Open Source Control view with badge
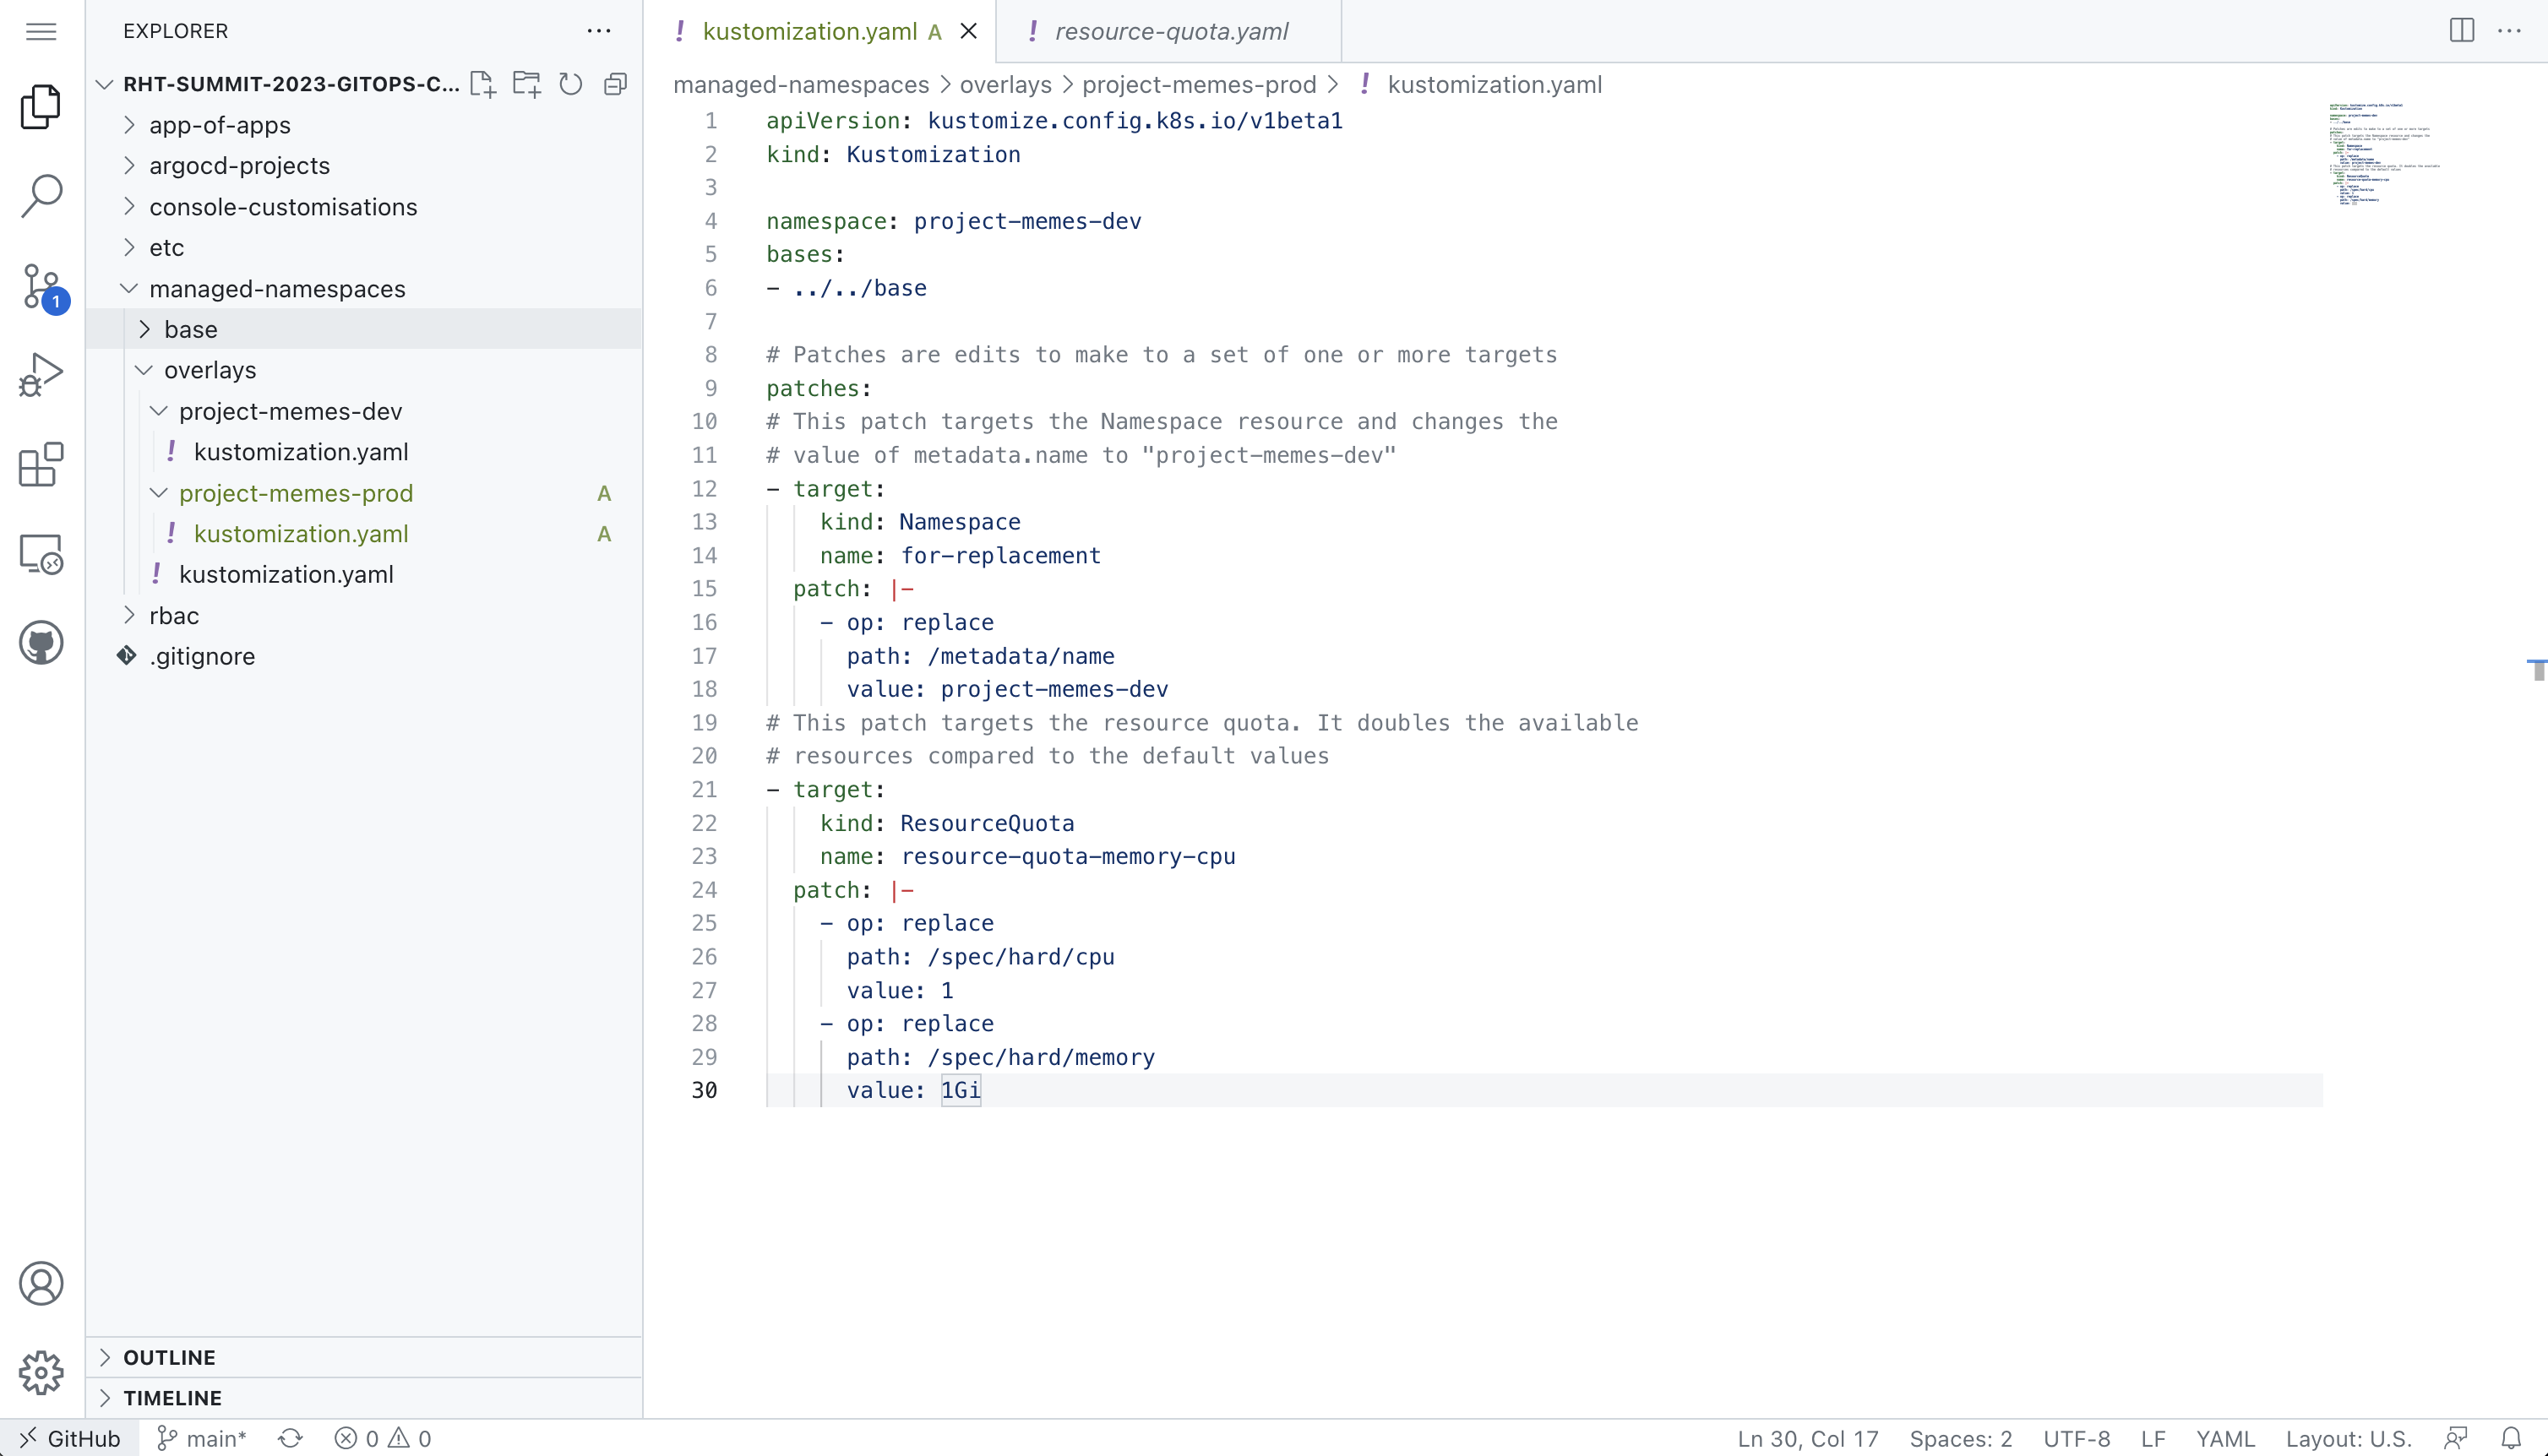The height and width of the screenshot is (1456, 2548). [42, 288]
